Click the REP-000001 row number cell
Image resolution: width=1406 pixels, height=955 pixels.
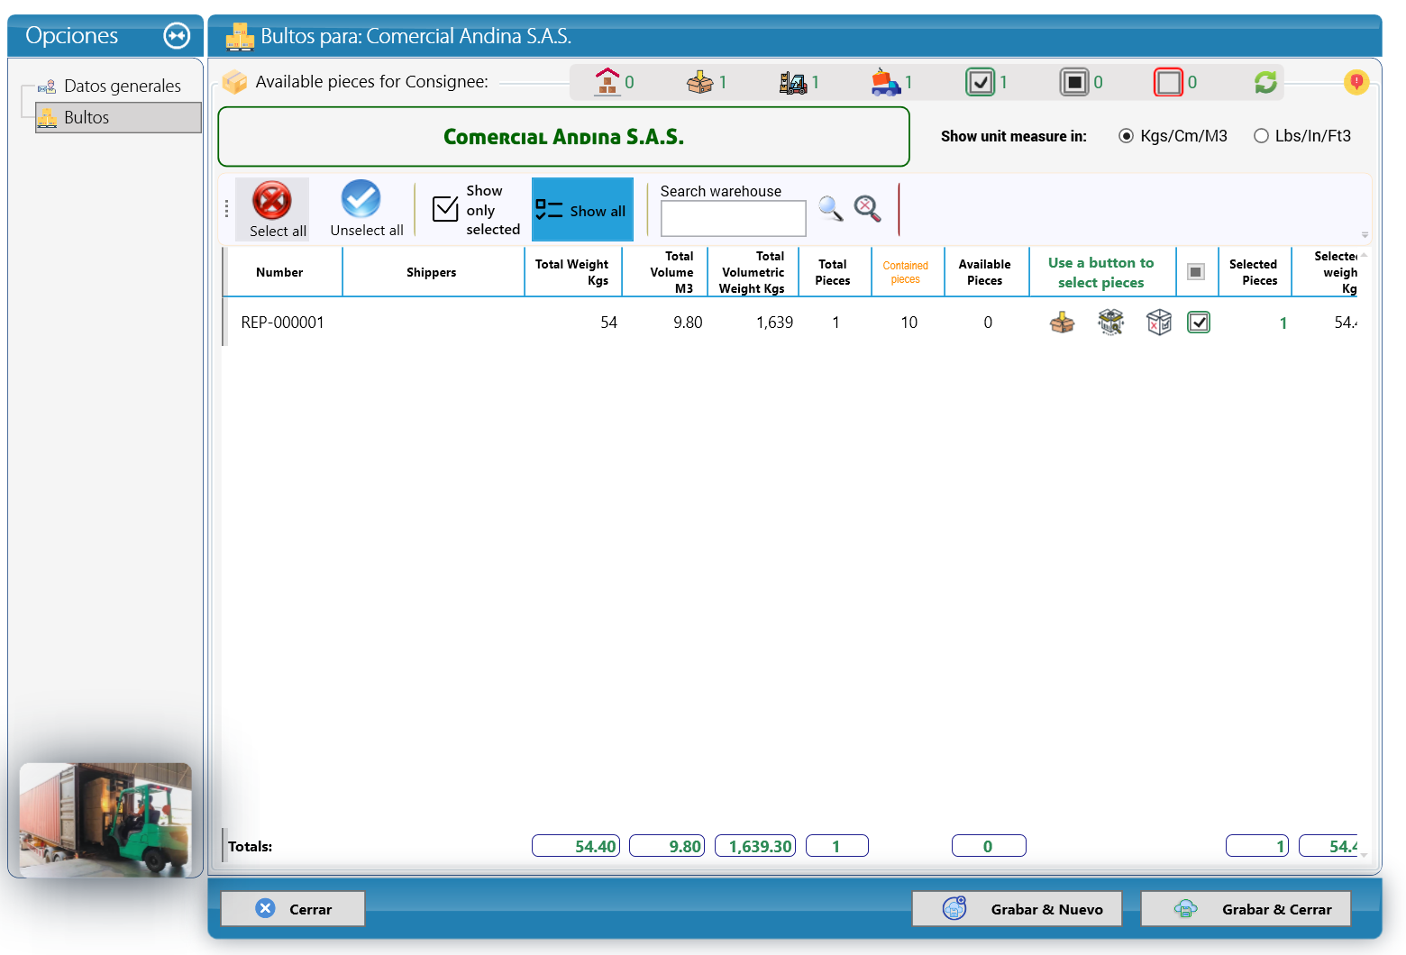point(282,323)
